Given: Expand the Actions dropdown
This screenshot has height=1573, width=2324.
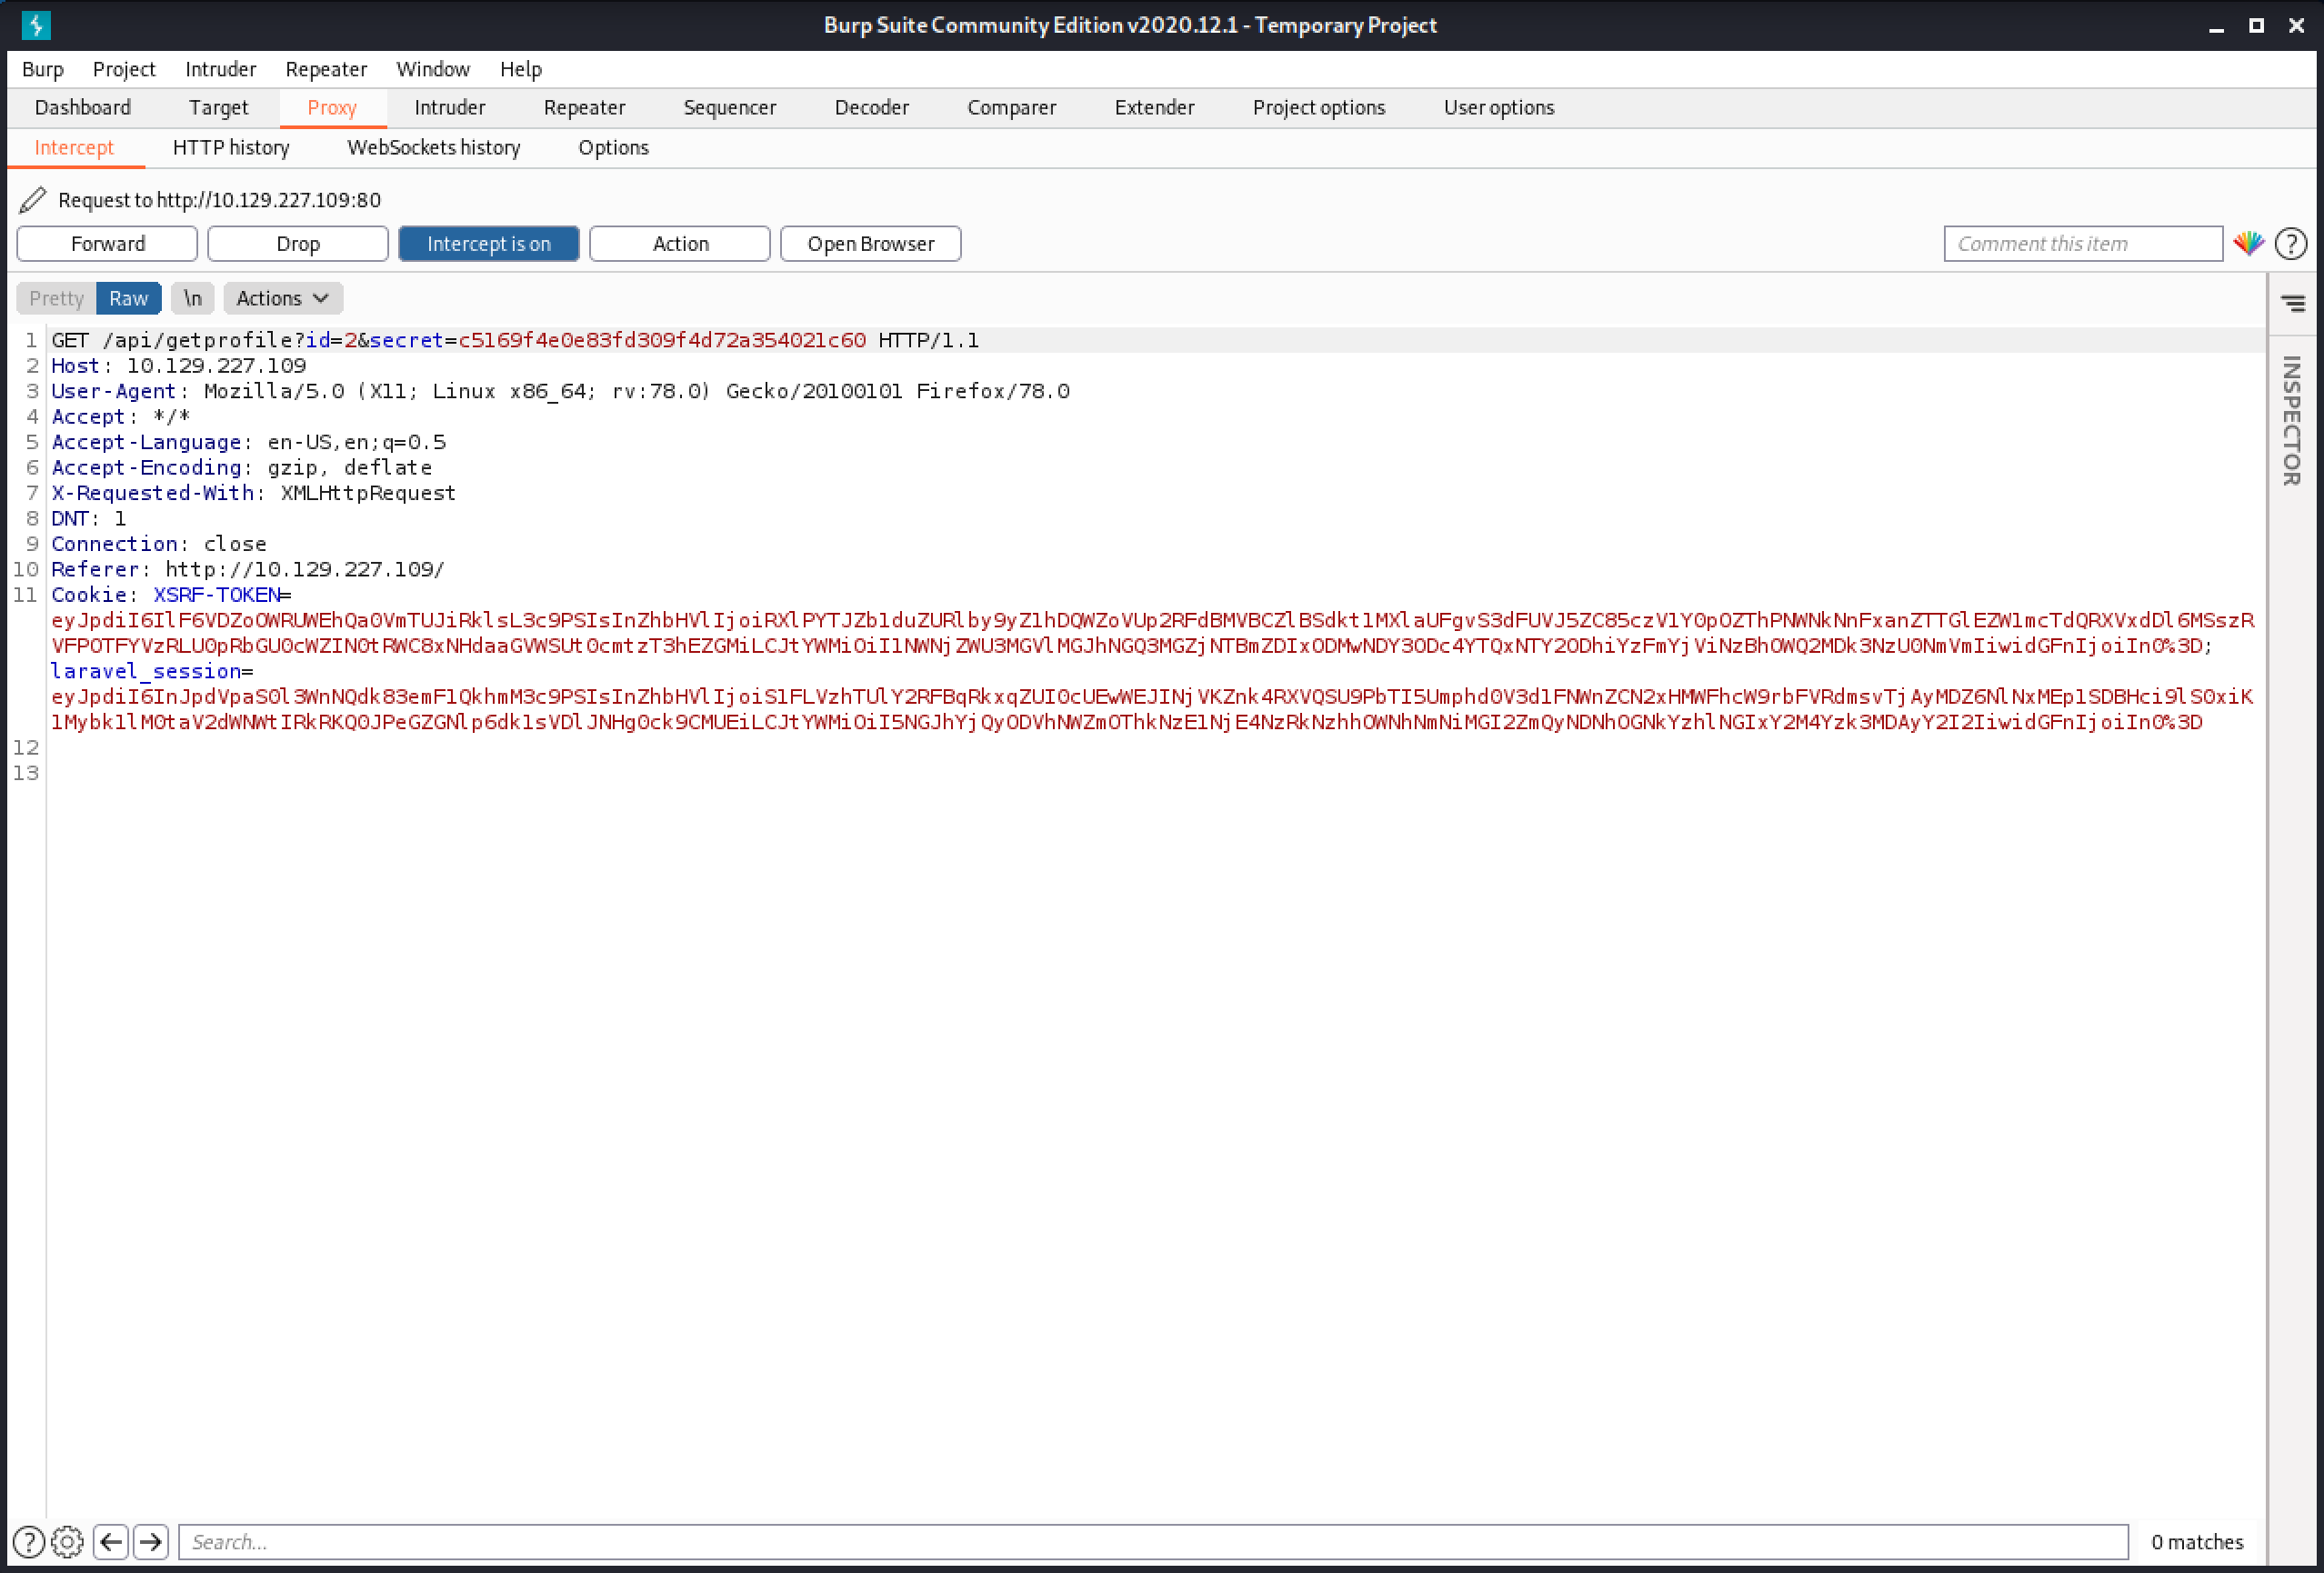Looking at the screenshot, I should pos(283,298).
